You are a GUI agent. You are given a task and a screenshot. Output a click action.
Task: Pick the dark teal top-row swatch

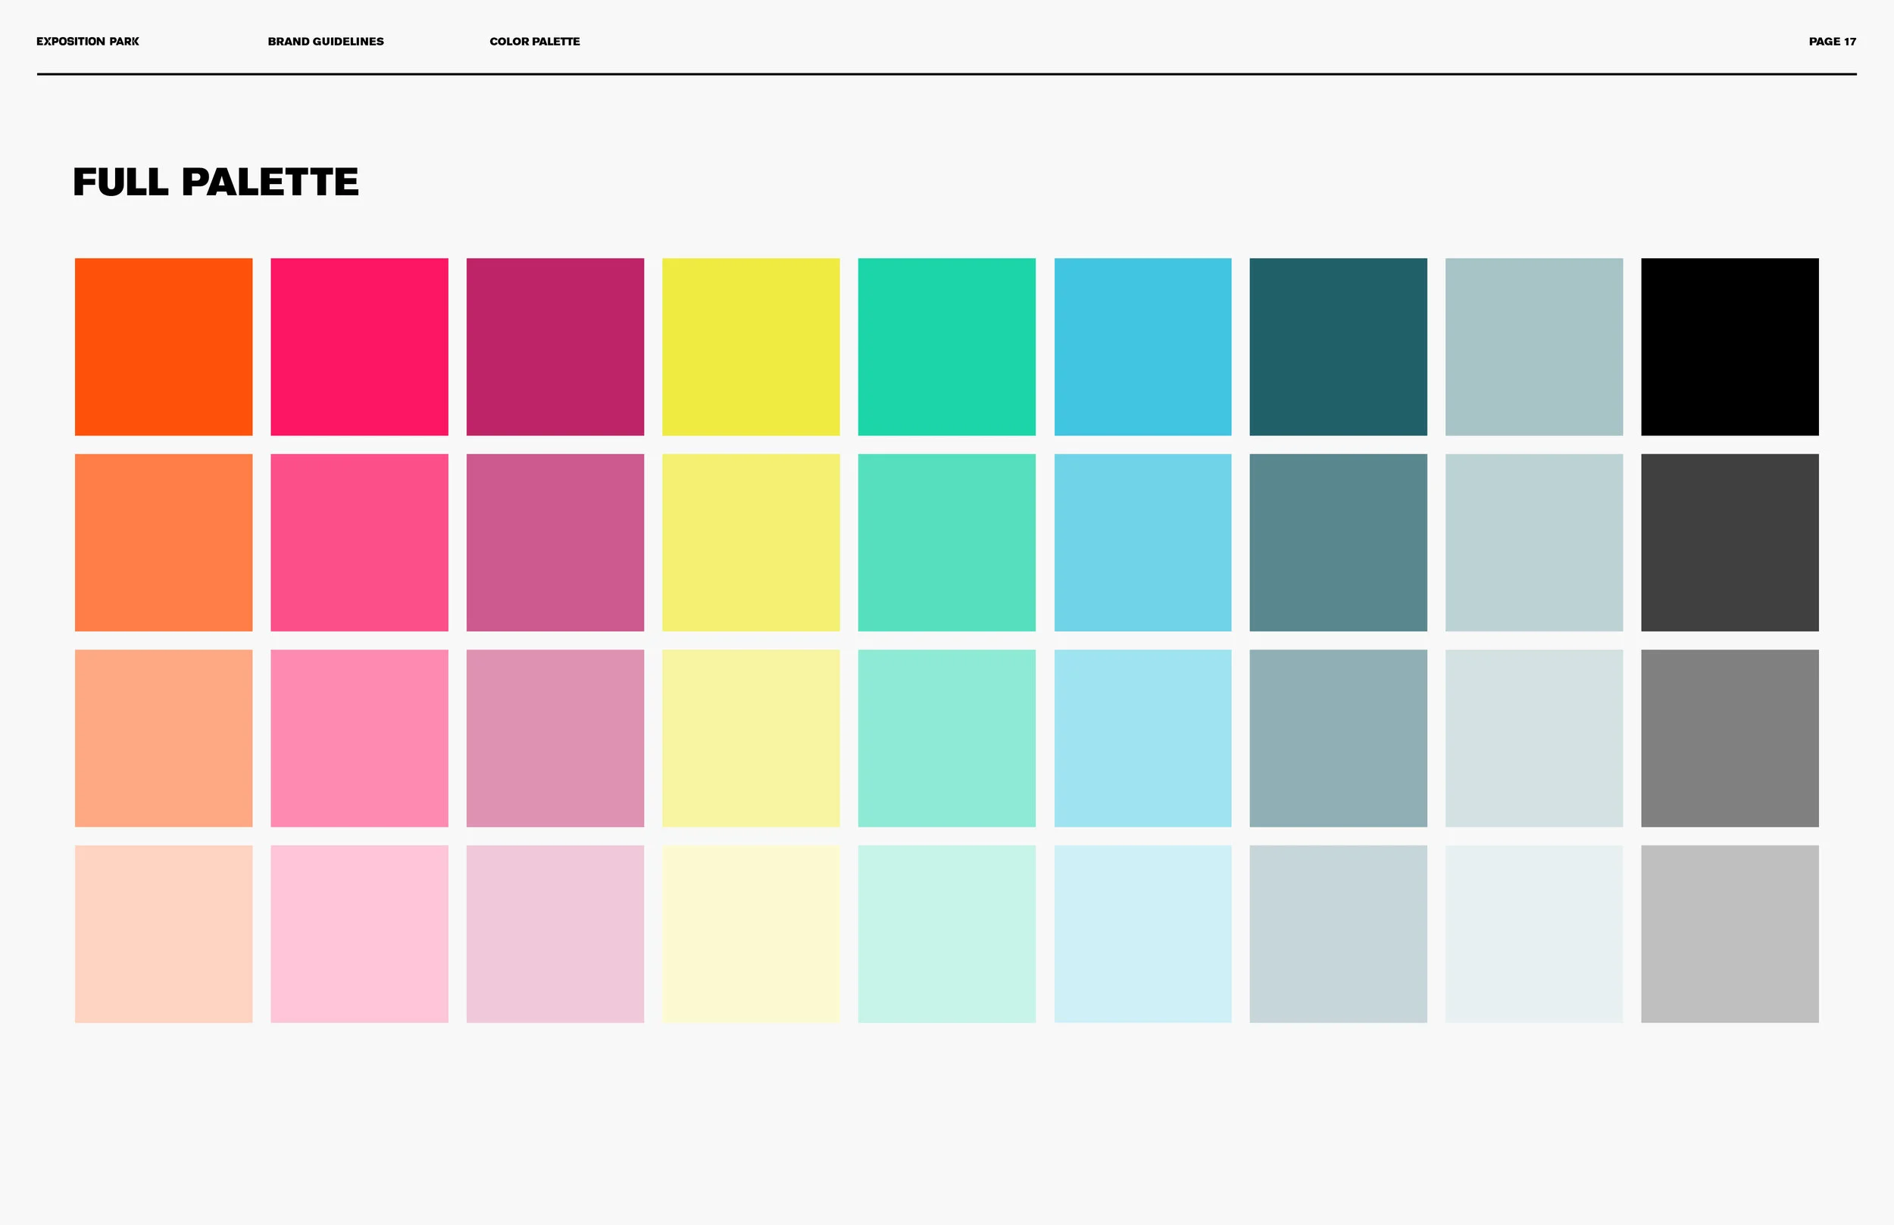click(x=1338, y=347)
